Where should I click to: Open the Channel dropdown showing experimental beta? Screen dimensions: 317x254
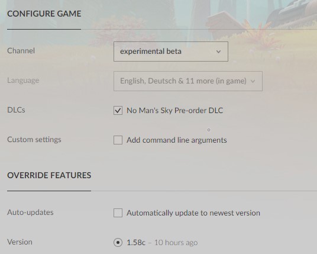pyautogui.click(x=171, y=52)
